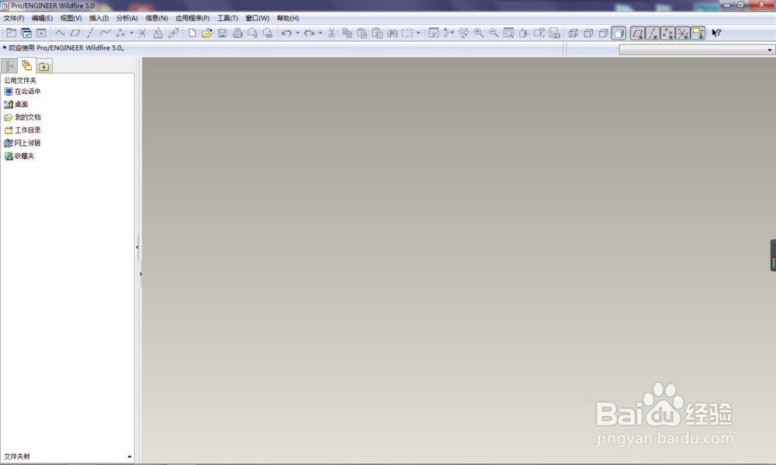Collapse the navigator panel with left arrow
Viewport: 776px width, 465px height.
click(x=137, y=247)
